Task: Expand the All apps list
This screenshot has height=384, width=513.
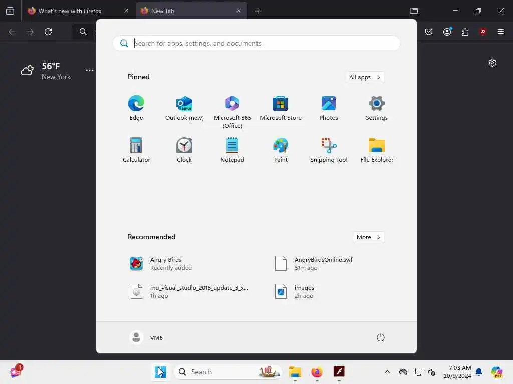Action: click(x=365, y=77)
